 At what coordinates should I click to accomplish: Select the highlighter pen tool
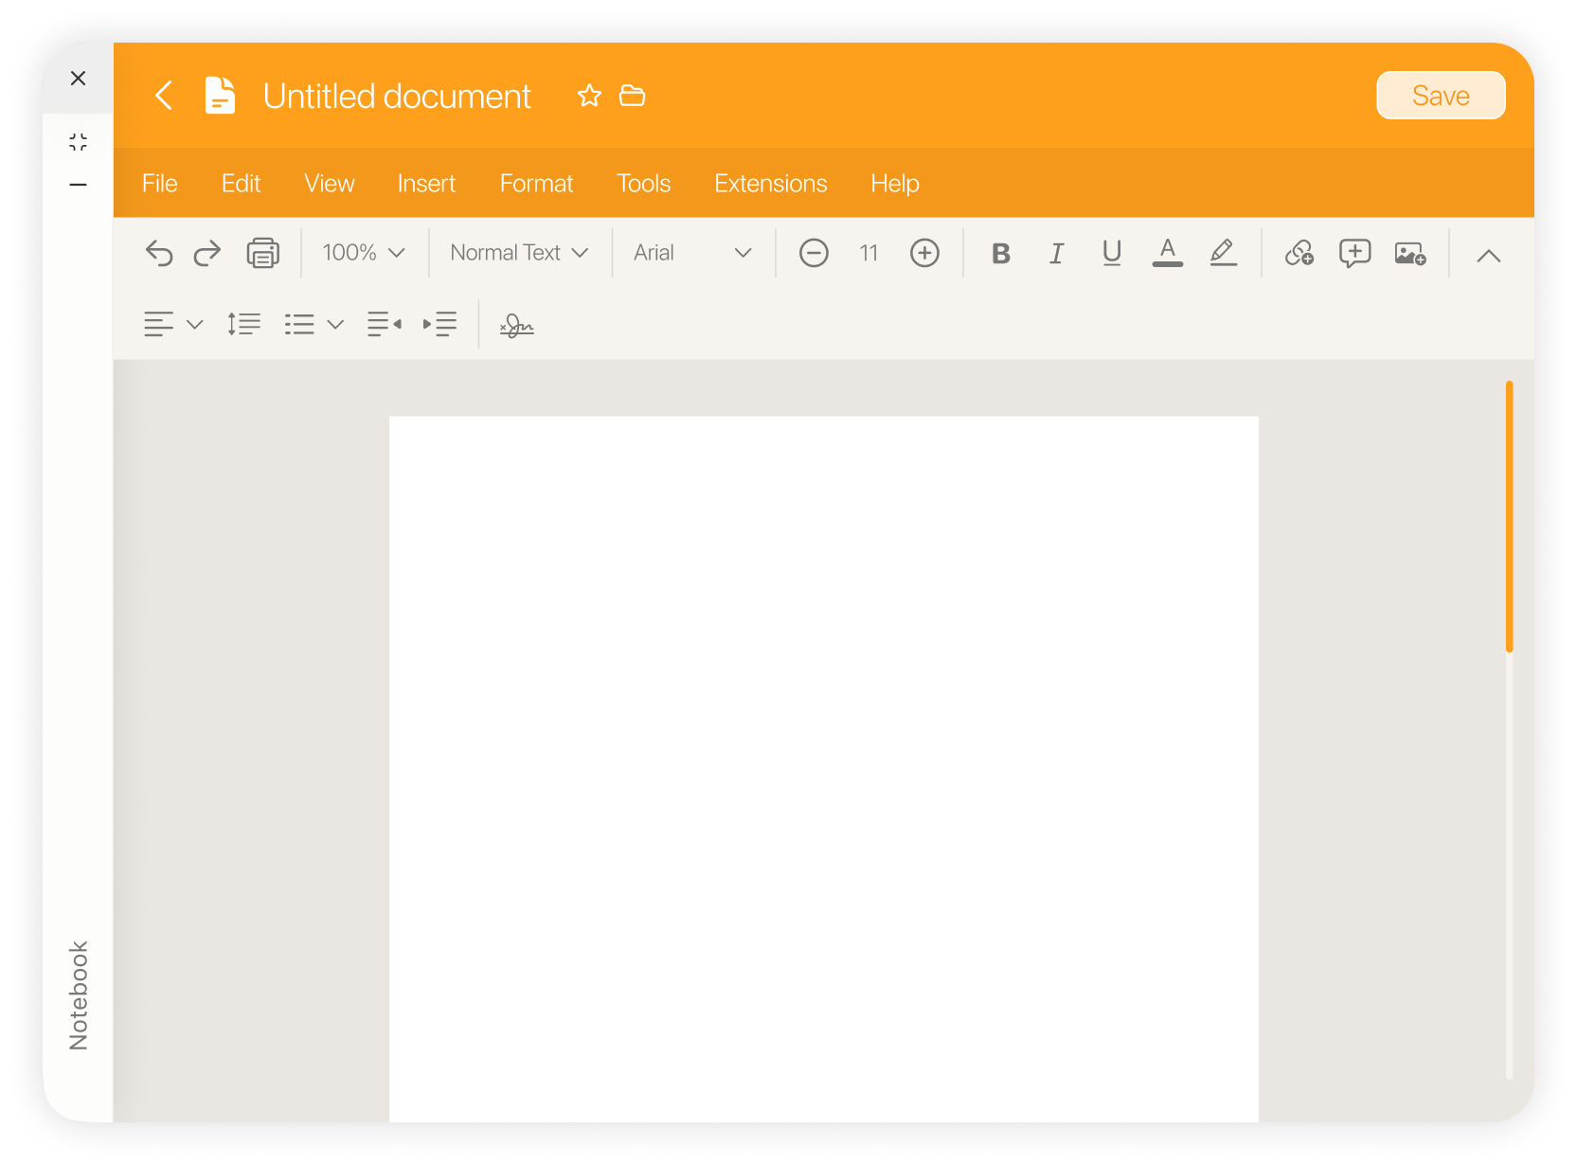coord(1223,253)
